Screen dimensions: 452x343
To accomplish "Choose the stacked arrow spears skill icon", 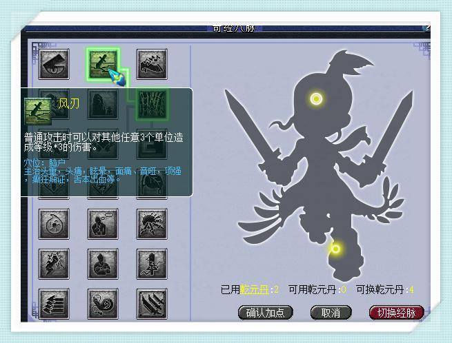I will click(x=54, y=304).
